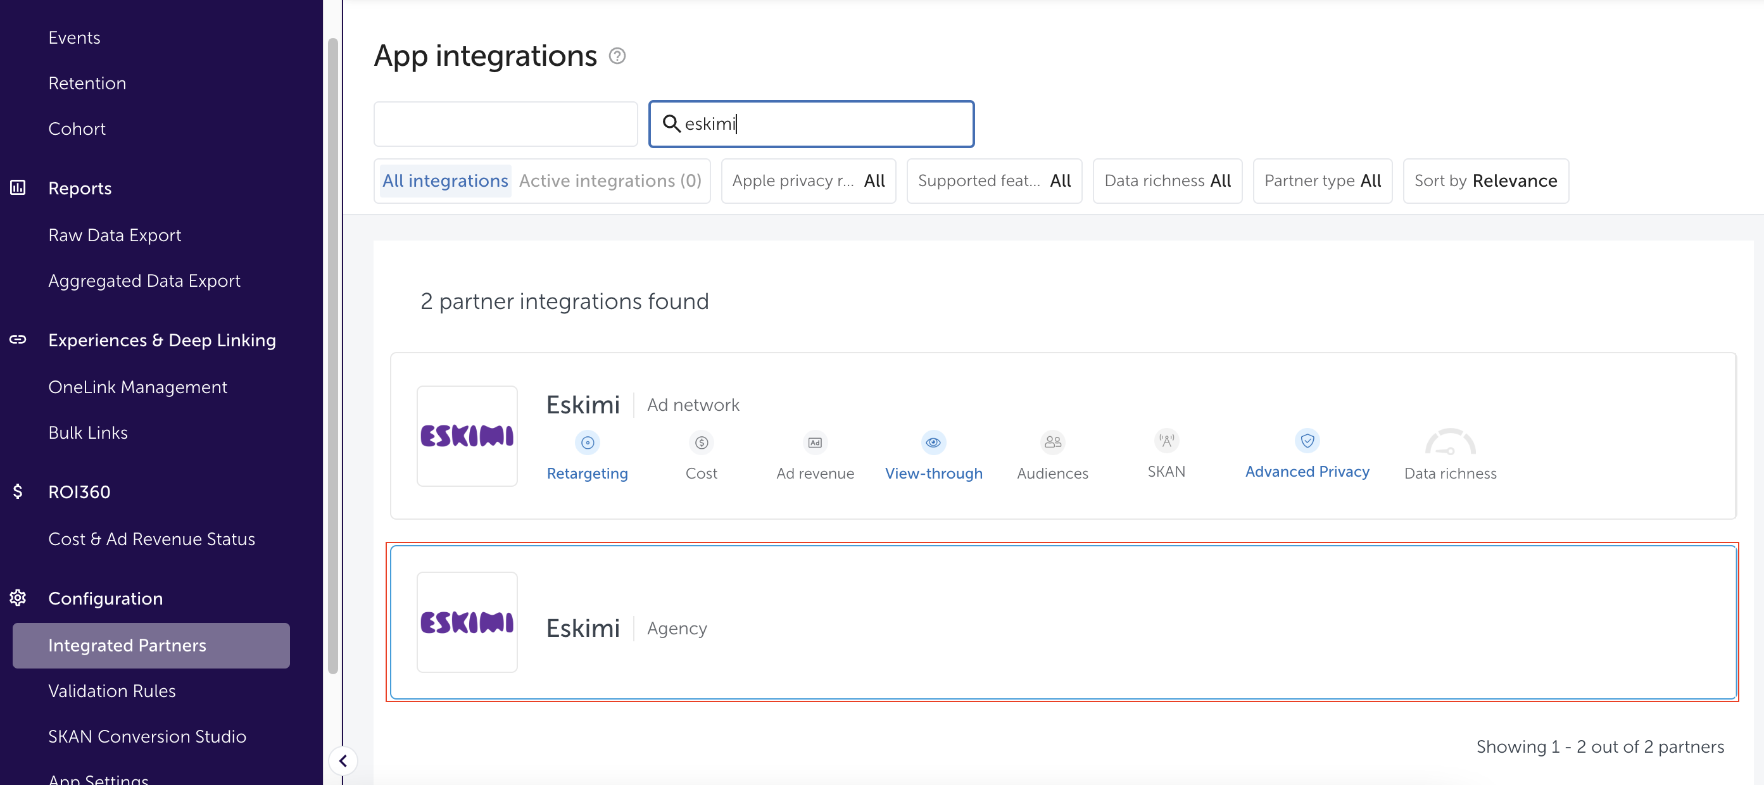Click the eskimi search input field
Viewport: 1764px width, 785px height.
(812, 124)
